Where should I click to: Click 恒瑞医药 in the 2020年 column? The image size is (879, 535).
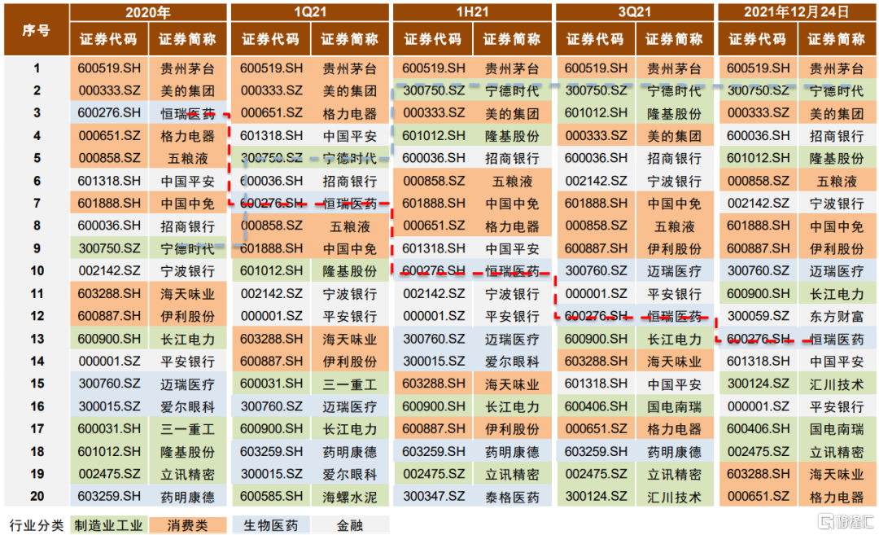188,113
